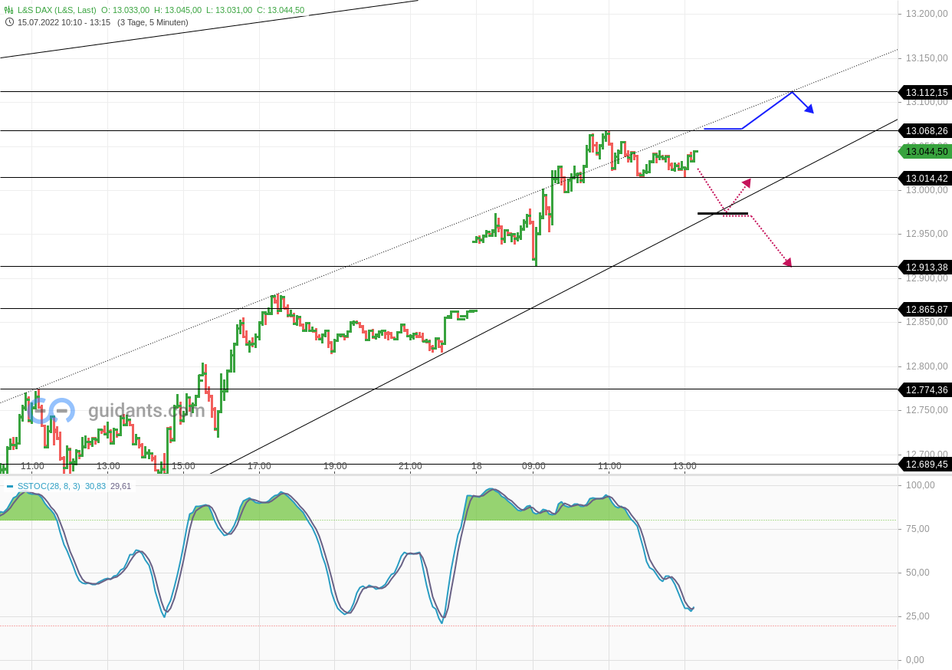Open the SSTOC(28, 8, 3) indicator settings
The width and height of the screenshot is (952, 670).
coord(50,485)
